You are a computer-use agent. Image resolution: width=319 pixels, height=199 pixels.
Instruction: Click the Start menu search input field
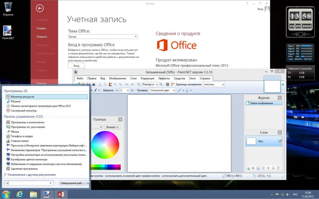click(29, 183)
